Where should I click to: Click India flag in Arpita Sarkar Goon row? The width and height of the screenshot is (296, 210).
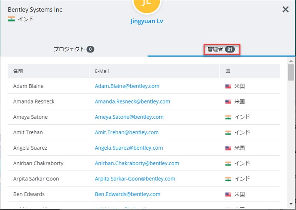point(228,179)
